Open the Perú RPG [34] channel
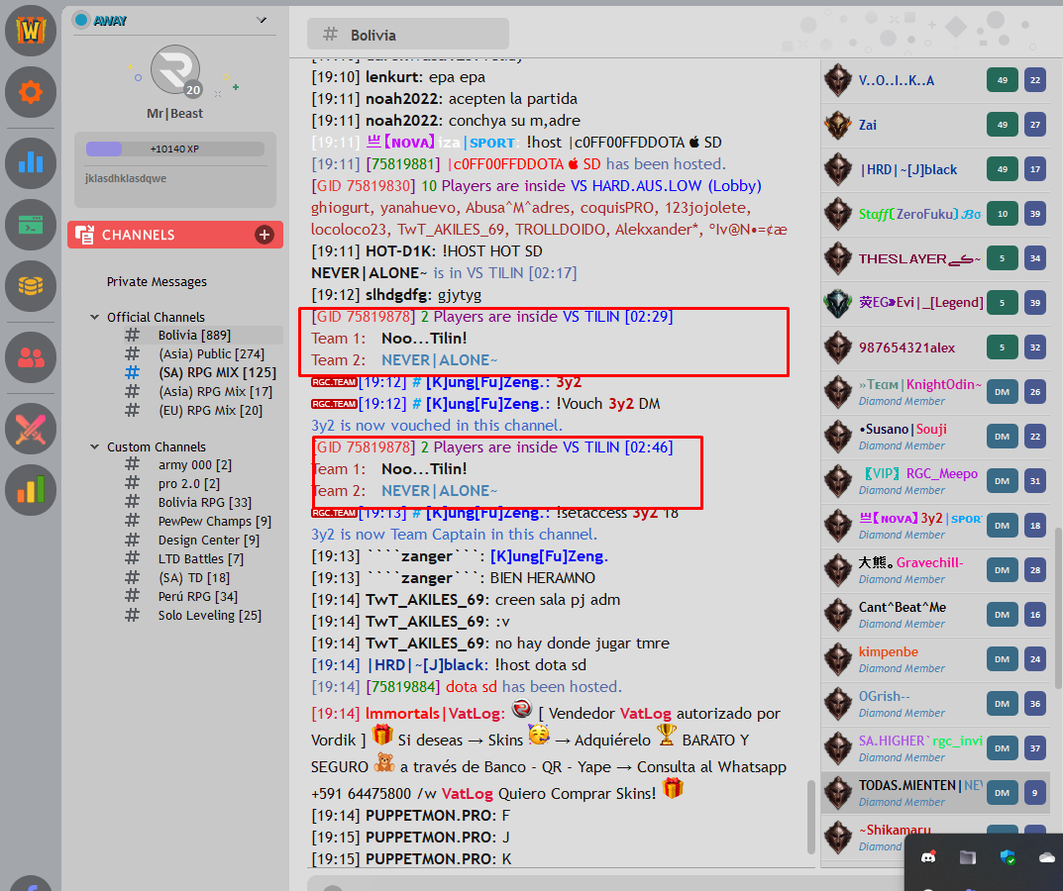This screenshot has height=891, width=1063. point(198,597)
